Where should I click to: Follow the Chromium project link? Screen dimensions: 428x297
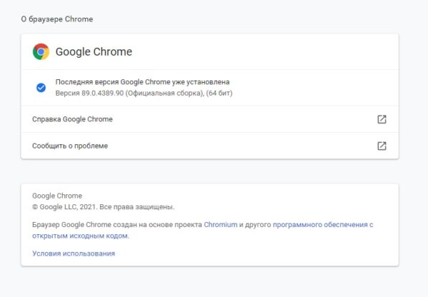(220, 225)
